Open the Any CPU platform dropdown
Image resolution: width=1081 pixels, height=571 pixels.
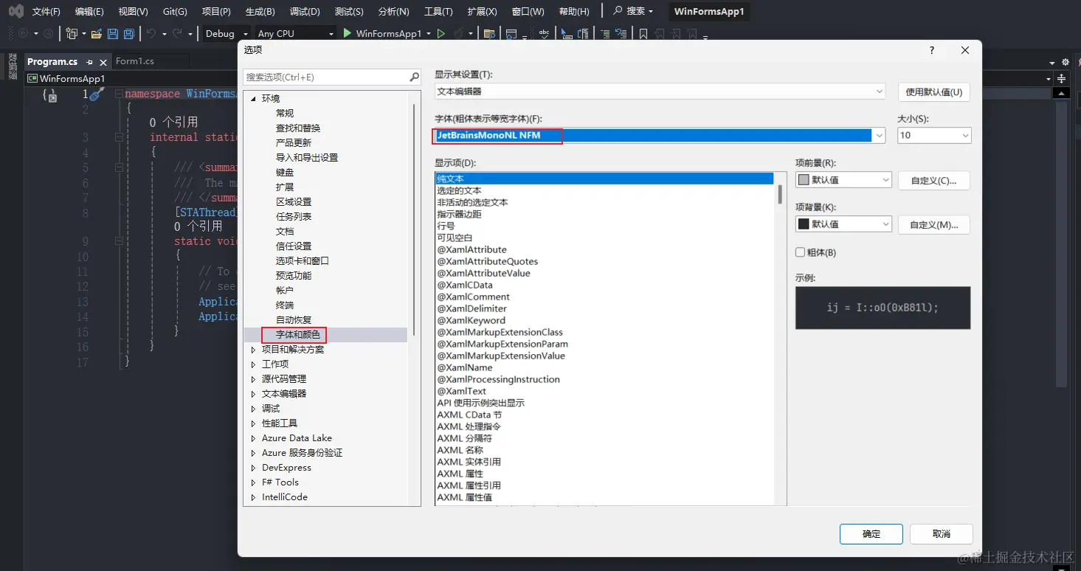295,33
